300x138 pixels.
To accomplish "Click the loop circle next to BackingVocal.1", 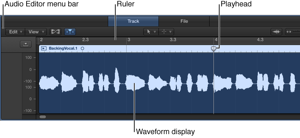I will [x=82, y=48].
